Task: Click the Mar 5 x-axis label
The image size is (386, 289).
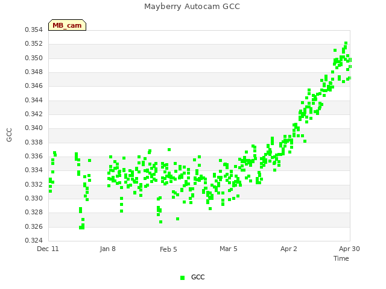Action: point(229,249)
